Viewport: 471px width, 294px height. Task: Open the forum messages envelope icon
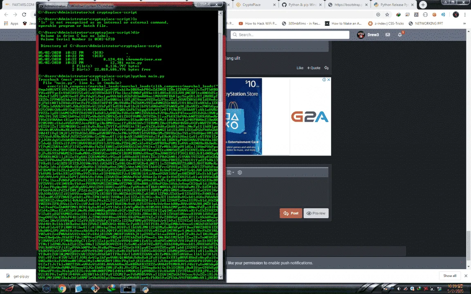(x=388, y=35)
